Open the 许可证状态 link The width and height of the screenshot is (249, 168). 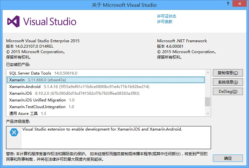pyautogui.click(x=166, y=16)
